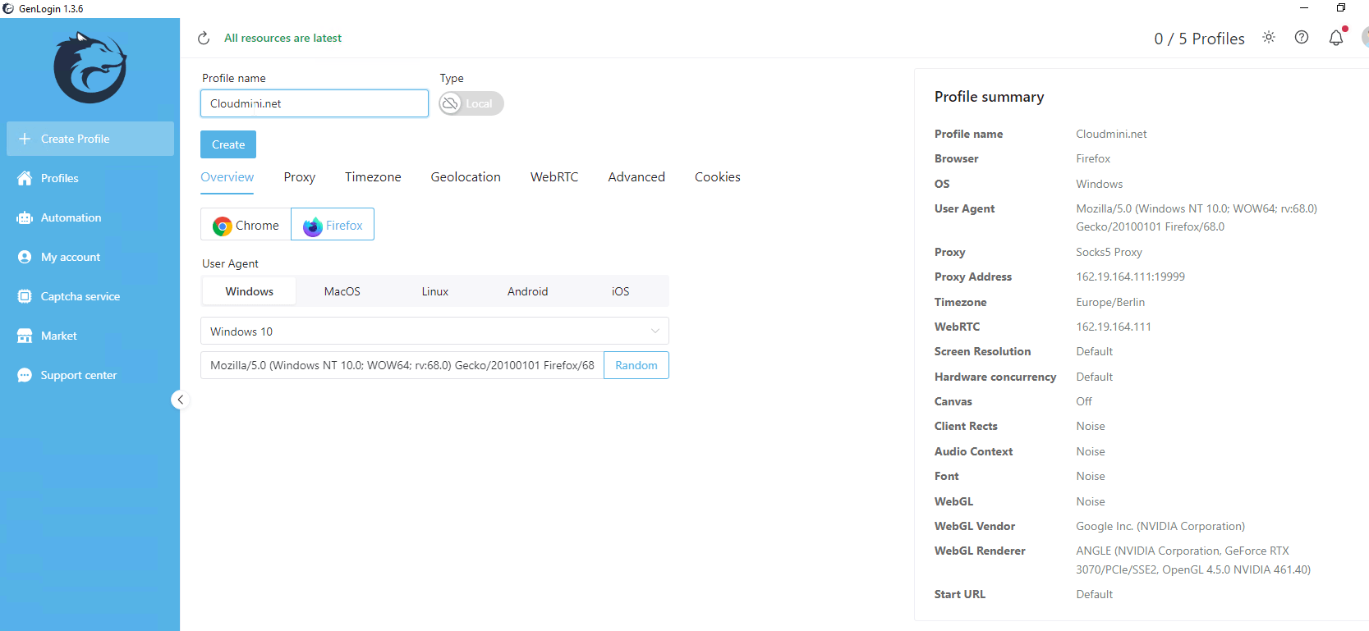Click the Automation robot icon
Image resolution: width=1369 pixels, height=631 pixels.
[x=25, y=217]
